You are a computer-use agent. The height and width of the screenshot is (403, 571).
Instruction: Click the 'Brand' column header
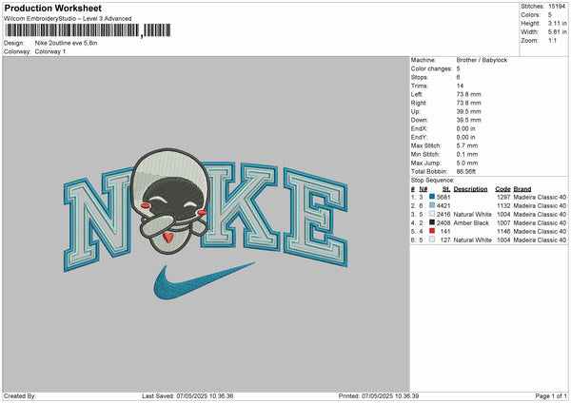coord(522,189)
